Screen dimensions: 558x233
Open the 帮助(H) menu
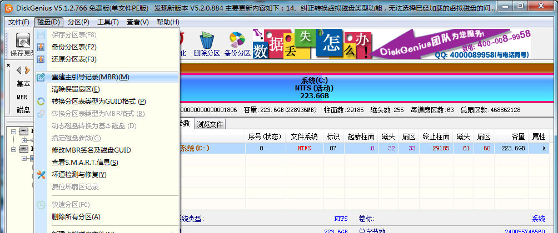coord(168,22)
